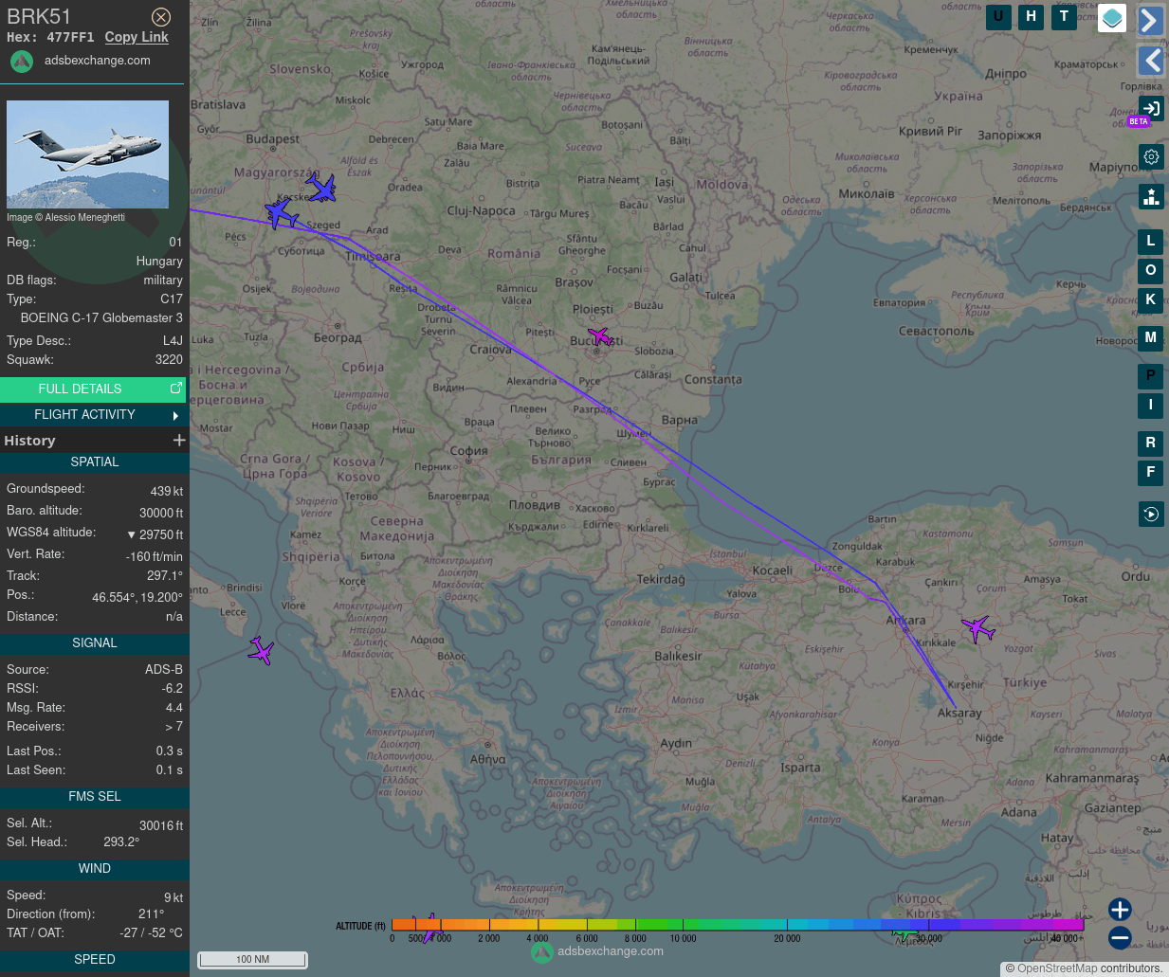Click the beta login arrow icon
Image resolution: width=1169 pixels, height=977 pixels.
1151,109
